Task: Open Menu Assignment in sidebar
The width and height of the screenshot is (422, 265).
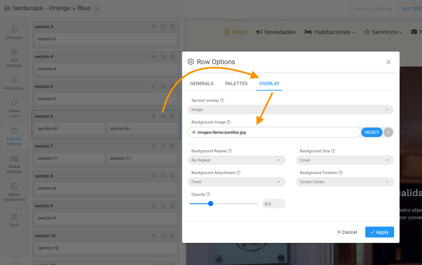Action: [14, 192]
